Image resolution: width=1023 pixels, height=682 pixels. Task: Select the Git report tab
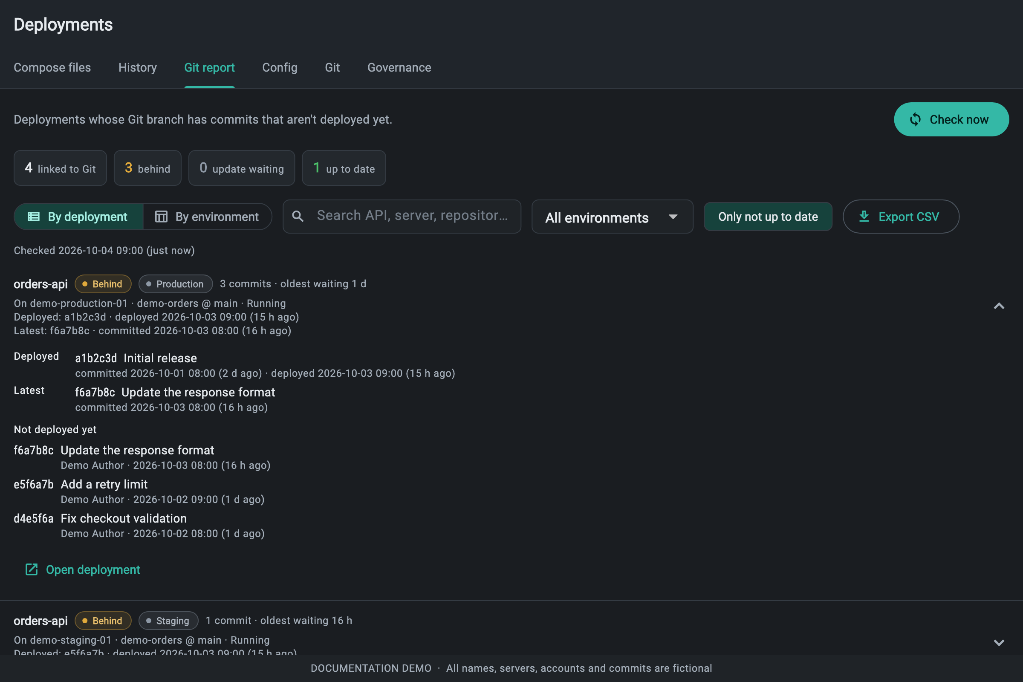[209, 67]
